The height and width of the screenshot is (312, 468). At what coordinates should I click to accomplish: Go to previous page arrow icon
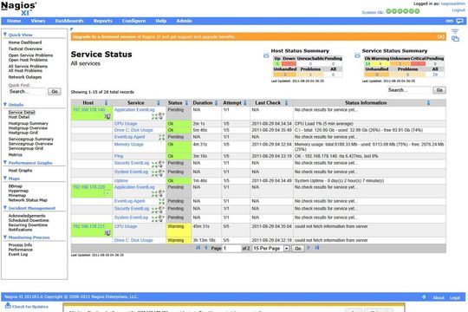click(x=206, y=248)
